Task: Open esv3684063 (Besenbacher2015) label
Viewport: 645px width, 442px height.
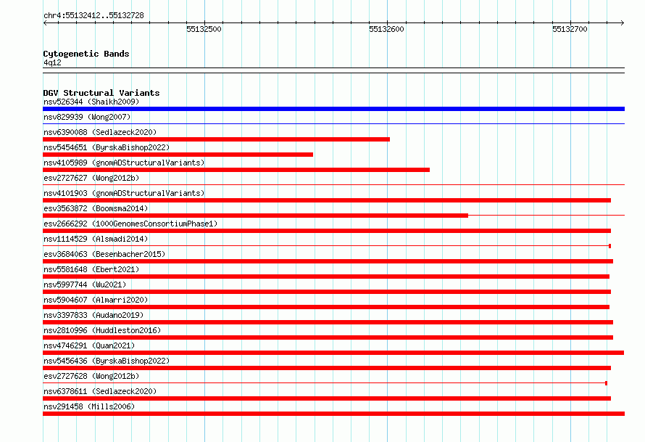Action: [x=104, y=254]
